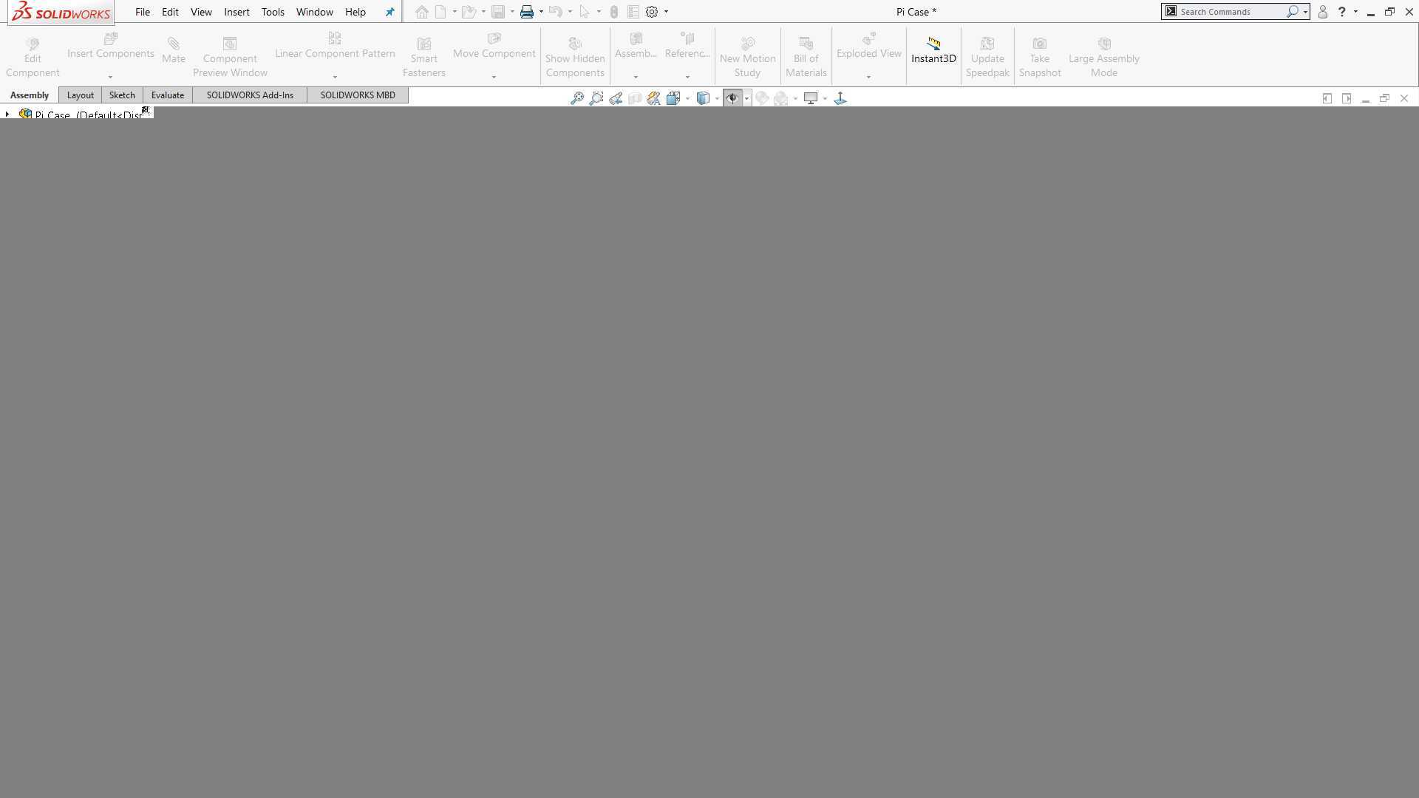The image size is (1419, 798).
Task: Toggle Hide/Show Items eye button
Action: (732, 98)
